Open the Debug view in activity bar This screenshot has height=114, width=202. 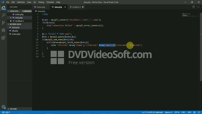(3, 30)
